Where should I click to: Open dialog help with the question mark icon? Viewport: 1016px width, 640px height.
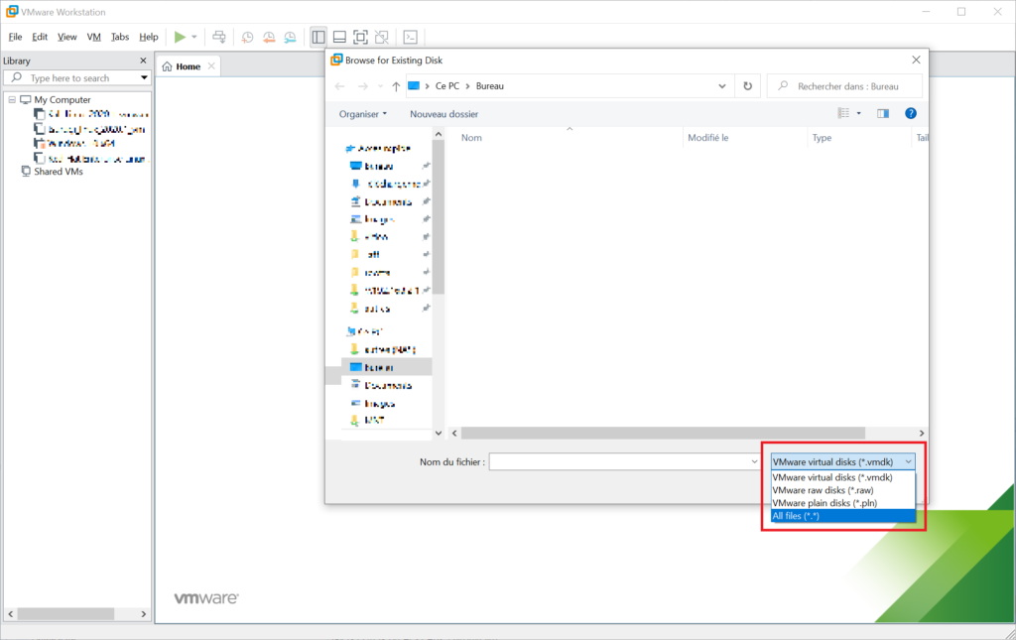911,113
